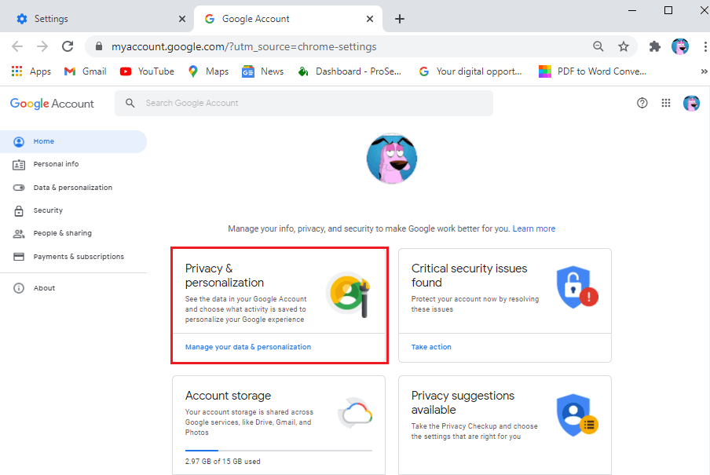Click the account storage usage bar
710x475 pixels.
tap(279, 451)
